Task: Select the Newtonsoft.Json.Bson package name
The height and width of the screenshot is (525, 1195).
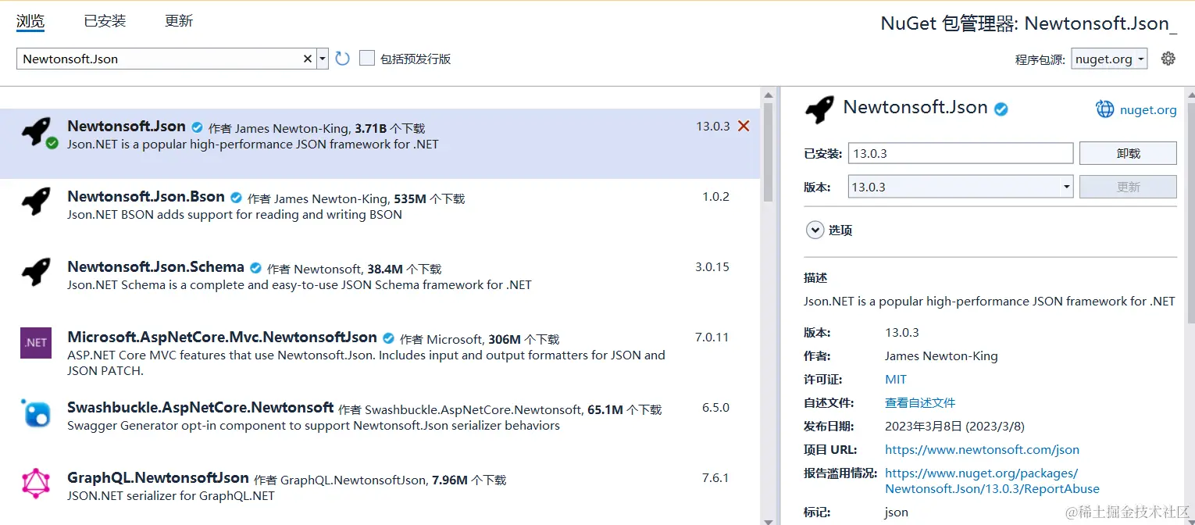Action: click(146, 196)
